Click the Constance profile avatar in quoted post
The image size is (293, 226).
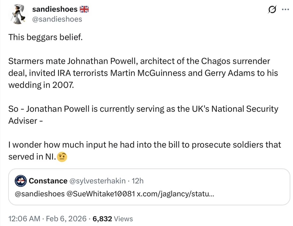pyautogui.click(x=21, y=181)
